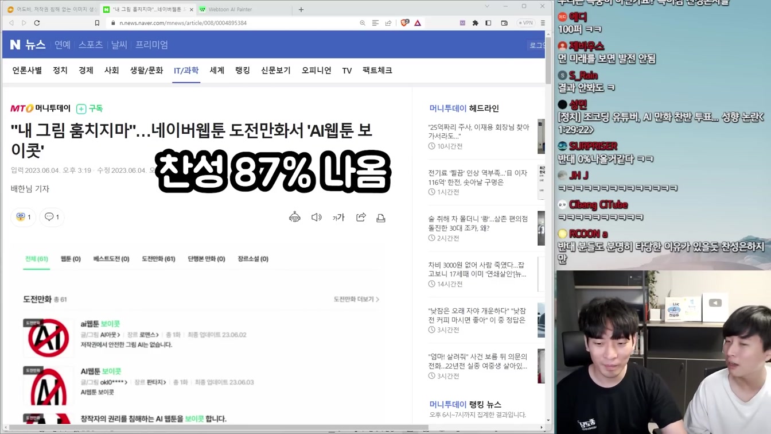Open headline 전기료 '찔끔' 인상 역부족

(478, 177)
